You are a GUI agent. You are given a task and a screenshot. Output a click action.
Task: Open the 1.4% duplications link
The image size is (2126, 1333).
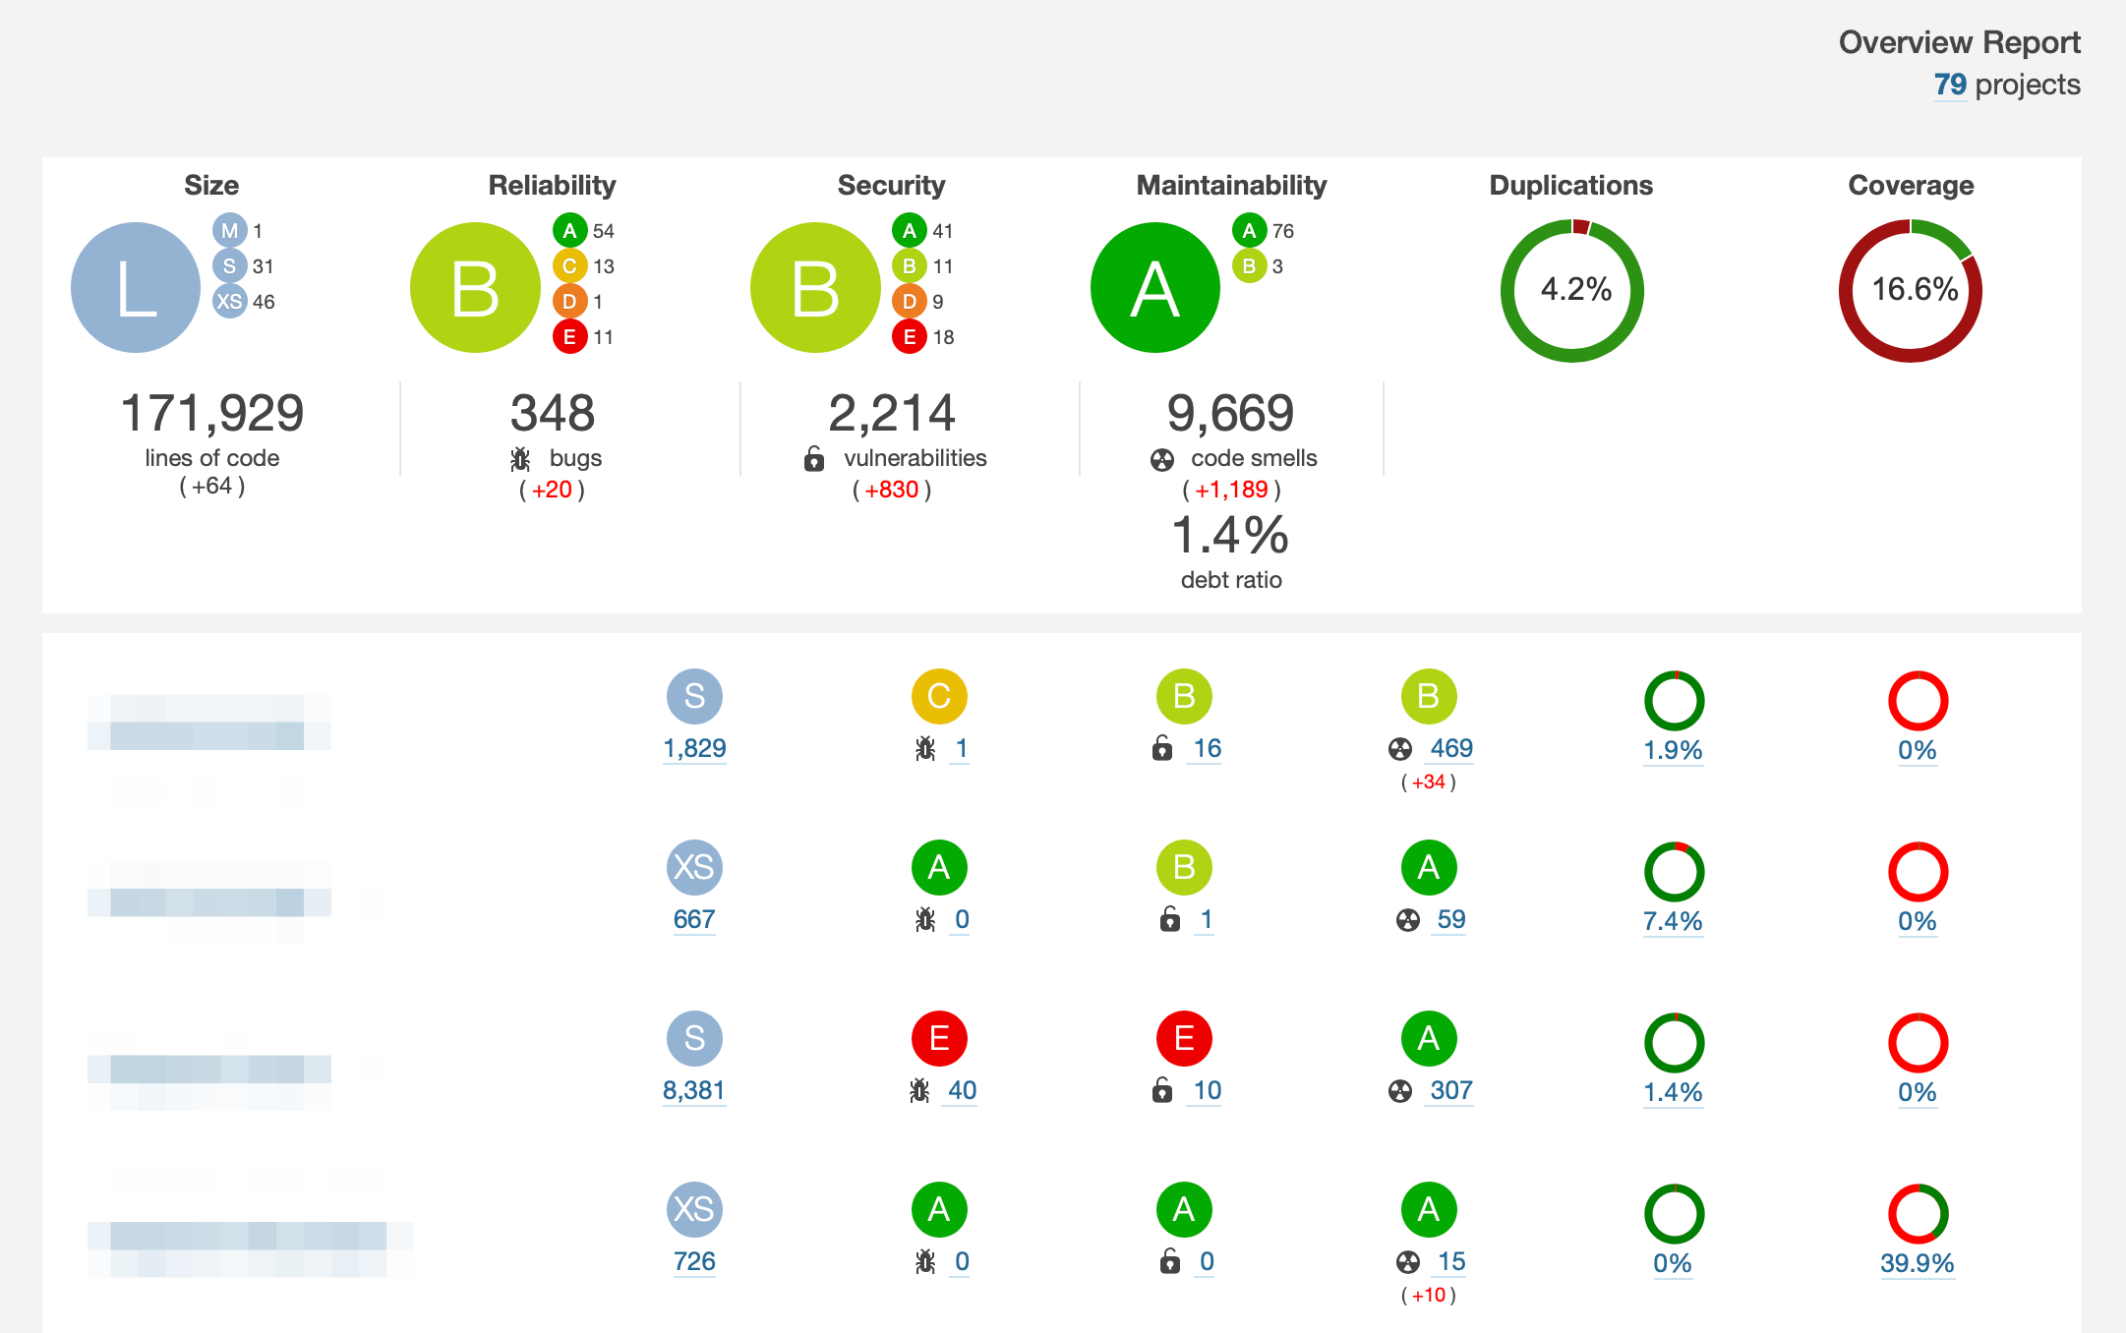coord(1673,1092)
